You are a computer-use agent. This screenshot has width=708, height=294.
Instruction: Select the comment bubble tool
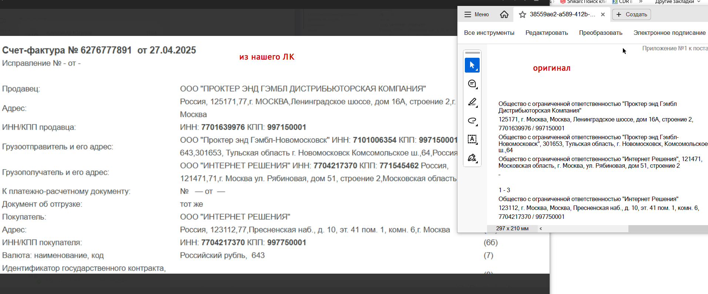(472, 84)
